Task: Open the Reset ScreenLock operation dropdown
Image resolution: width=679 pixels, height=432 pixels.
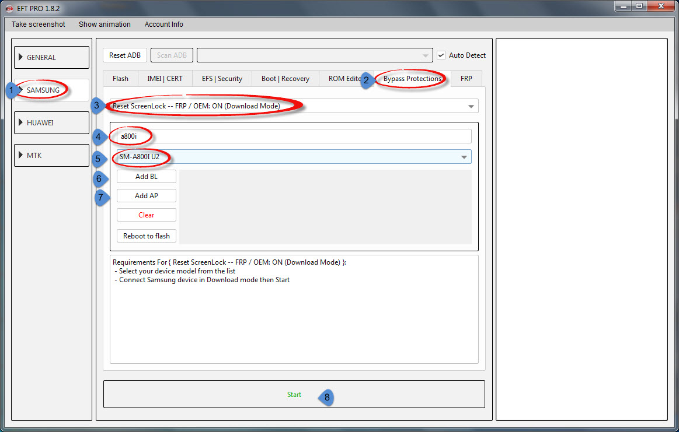Action: tap(294, 106)
